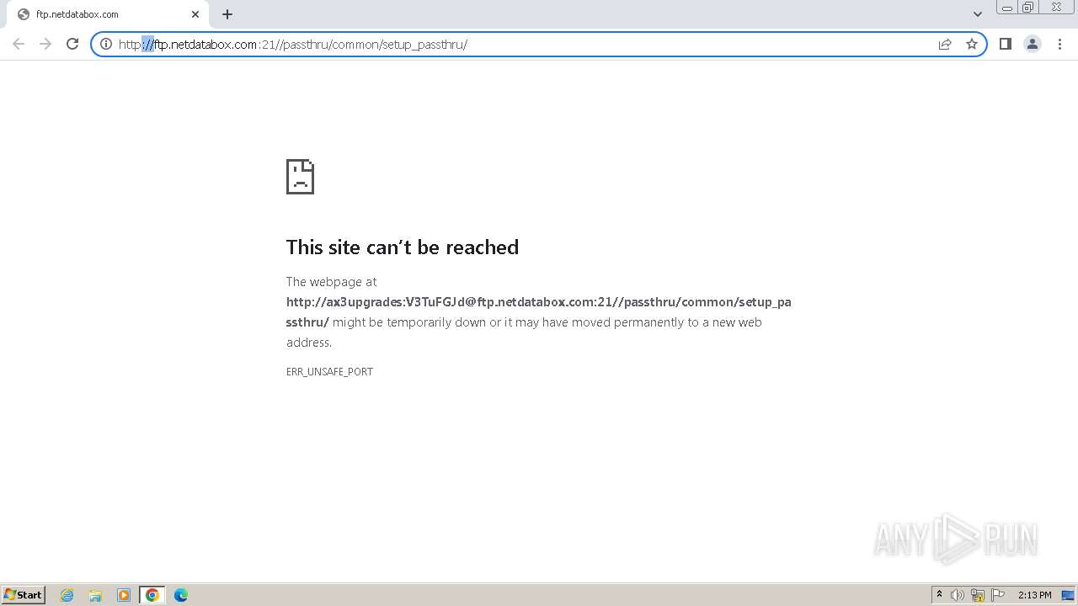Screen dimensions: 1078x606
Task: Click the show desktop tray icon
Action: [x=1067, y=595]
